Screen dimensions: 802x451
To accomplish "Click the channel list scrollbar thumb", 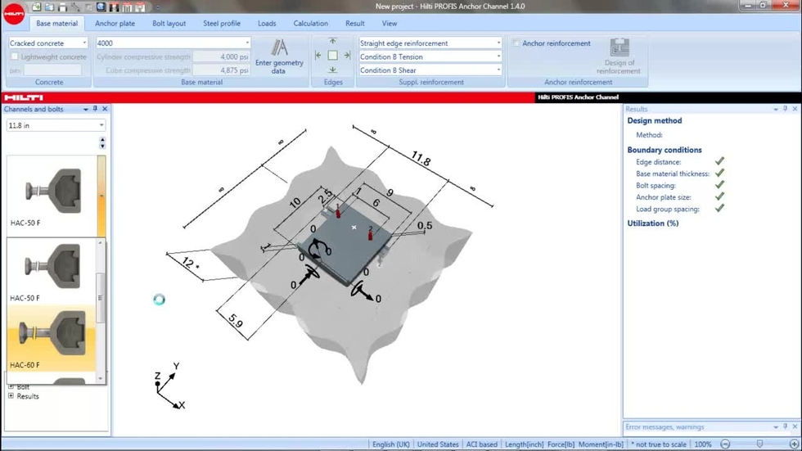I will coord(100,298).
